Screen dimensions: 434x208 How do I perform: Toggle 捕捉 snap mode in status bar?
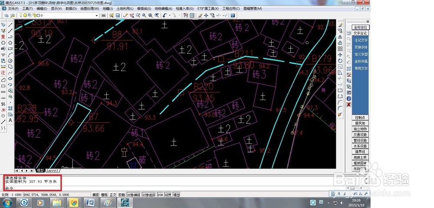[95, 195]
